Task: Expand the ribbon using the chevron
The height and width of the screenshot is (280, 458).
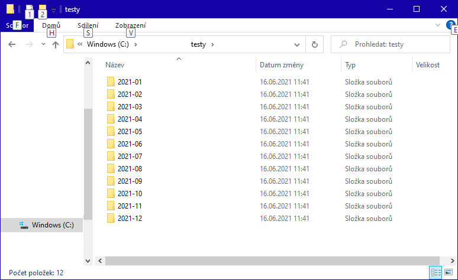Action: (x=437, y=25)
